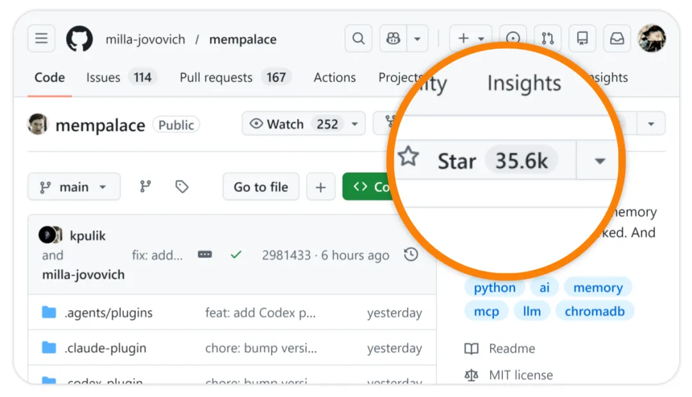Open the fix: add... commit message

tap(157, 255)
